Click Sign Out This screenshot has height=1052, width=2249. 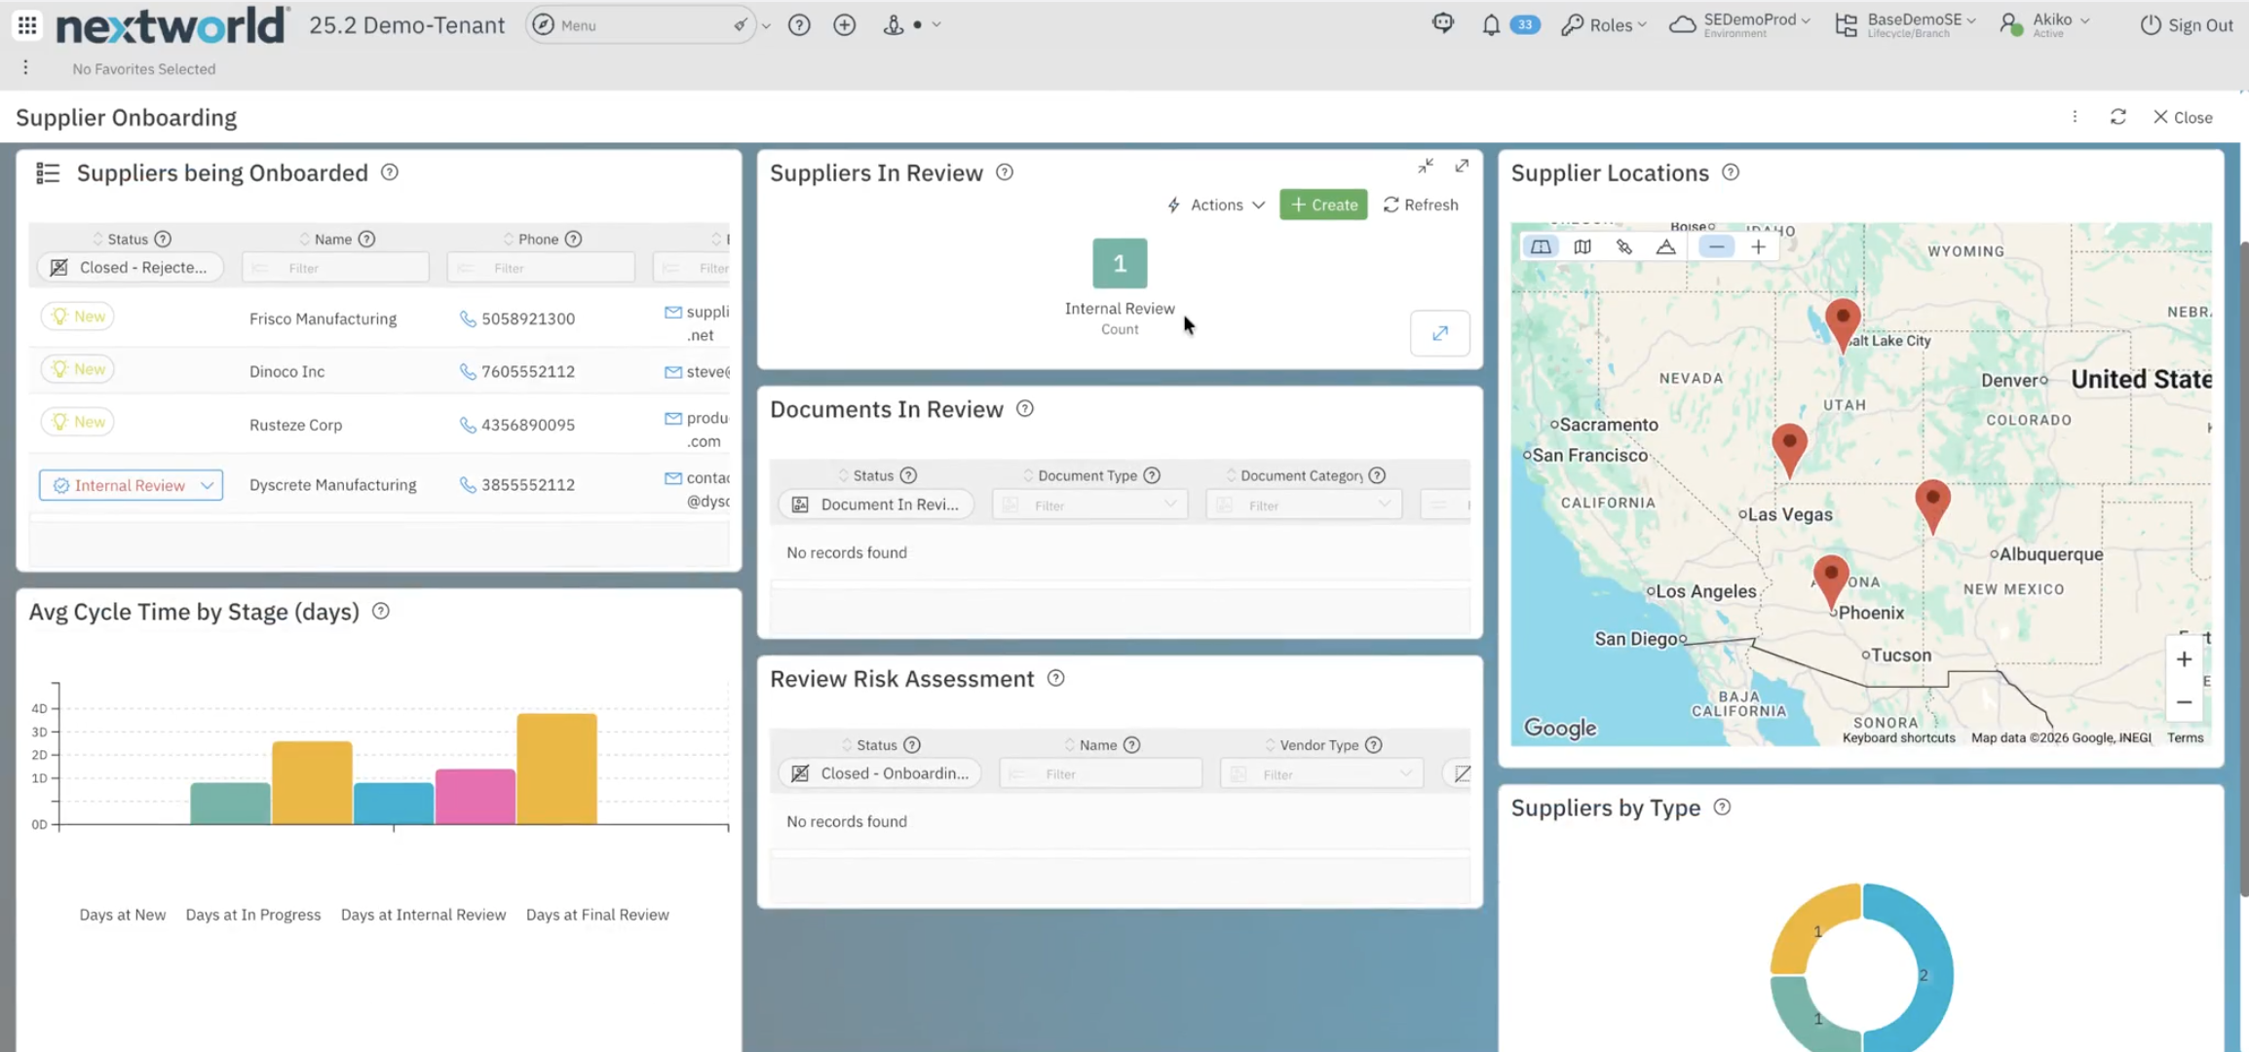click(2186, 25)
